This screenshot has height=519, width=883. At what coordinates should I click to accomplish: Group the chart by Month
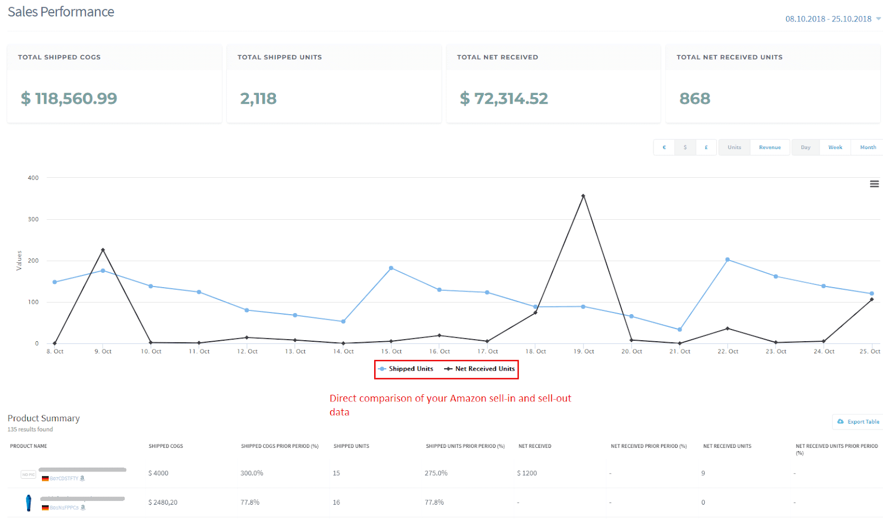(x=868, y=147)
